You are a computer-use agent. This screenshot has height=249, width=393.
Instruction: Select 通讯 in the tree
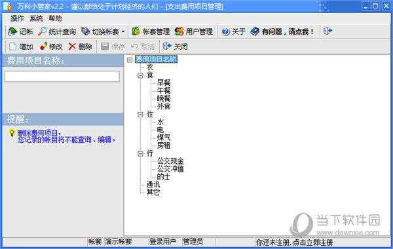tap(153, 184)
